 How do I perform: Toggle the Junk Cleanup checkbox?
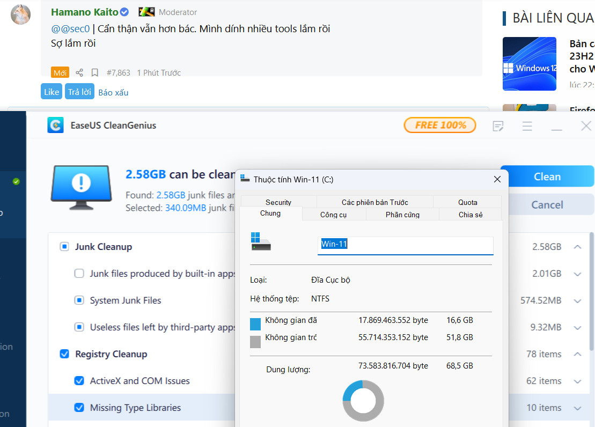[x=64, y=247]
